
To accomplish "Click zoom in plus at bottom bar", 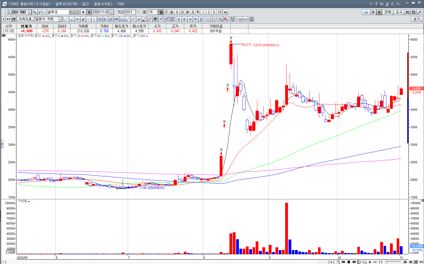I will [x=370, y=262].
